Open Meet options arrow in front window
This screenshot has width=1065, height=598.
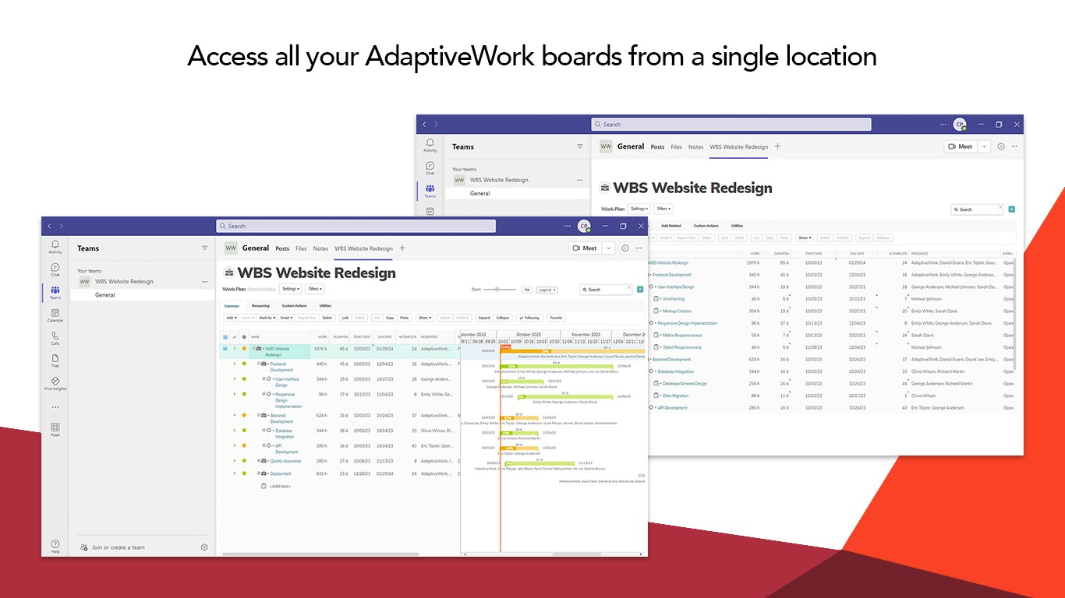tap(609, 248)
